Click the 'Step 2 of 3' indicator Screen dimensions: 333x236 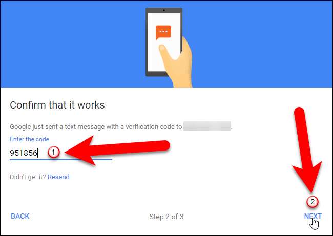coord(167,217)
